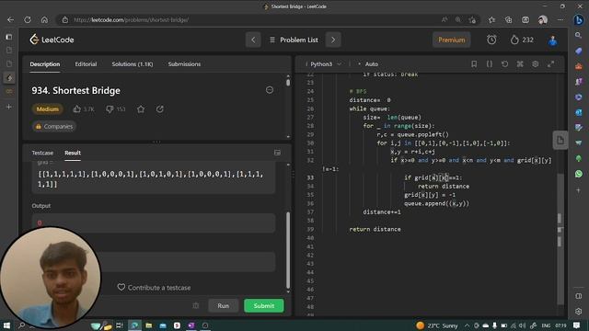The width and height of the screenshot is (589, 331).
Task: Open the Windows Start menu
Action: coord(6,325)
